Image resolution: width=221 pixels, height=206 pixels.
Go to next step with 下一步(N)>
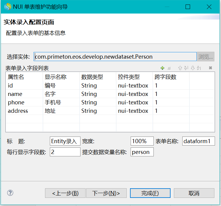(106, 193)
